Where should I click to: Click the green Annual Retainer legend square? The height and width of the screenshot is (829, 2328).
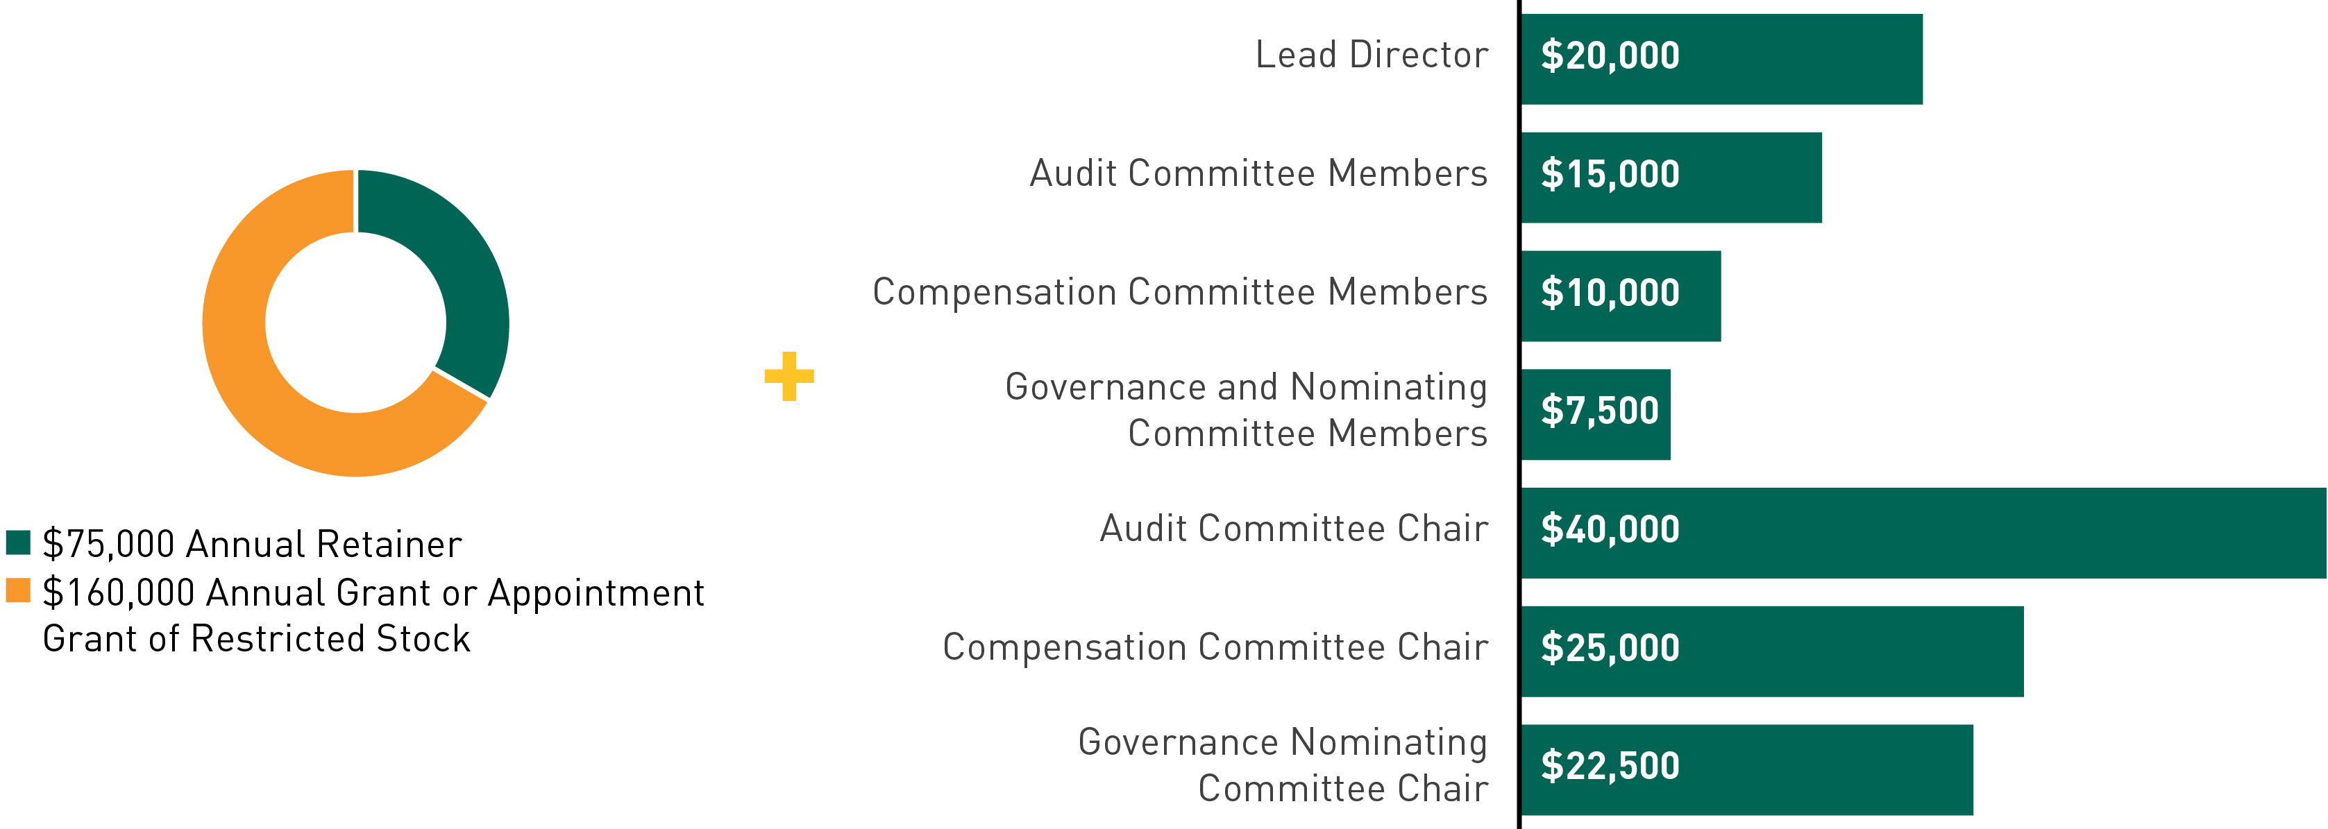pyautogui.click(x=18, y=542)
